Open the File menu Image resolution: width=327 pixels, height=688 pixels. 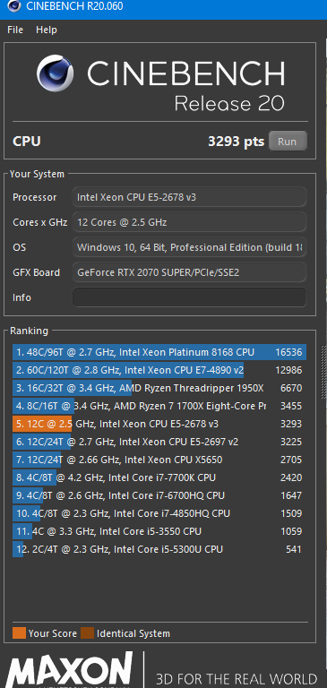pyautogui.click(x=15, y=30)
